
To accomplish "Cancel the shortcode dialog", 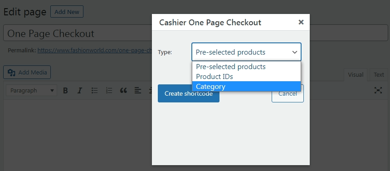I will (288, 93).
